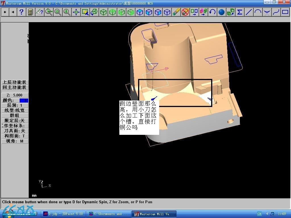
Task: Click the dynamic rotate cube icon
Action: (x=94, y=12)
